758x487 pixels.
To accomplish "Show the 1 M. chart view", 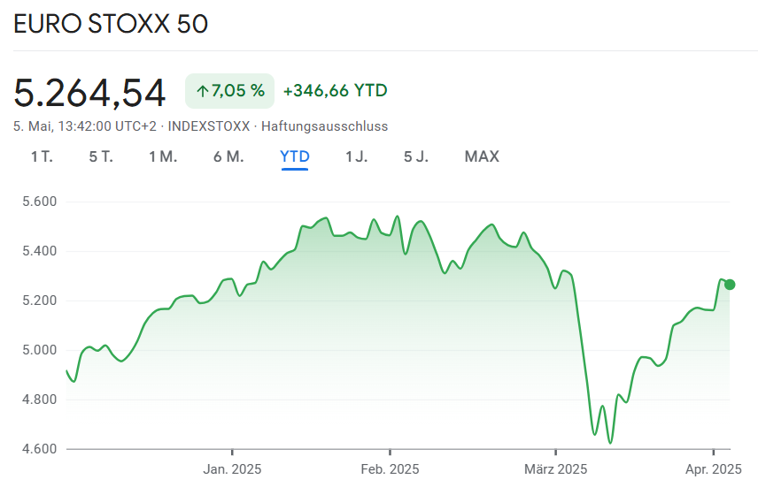I will (163, 156).
